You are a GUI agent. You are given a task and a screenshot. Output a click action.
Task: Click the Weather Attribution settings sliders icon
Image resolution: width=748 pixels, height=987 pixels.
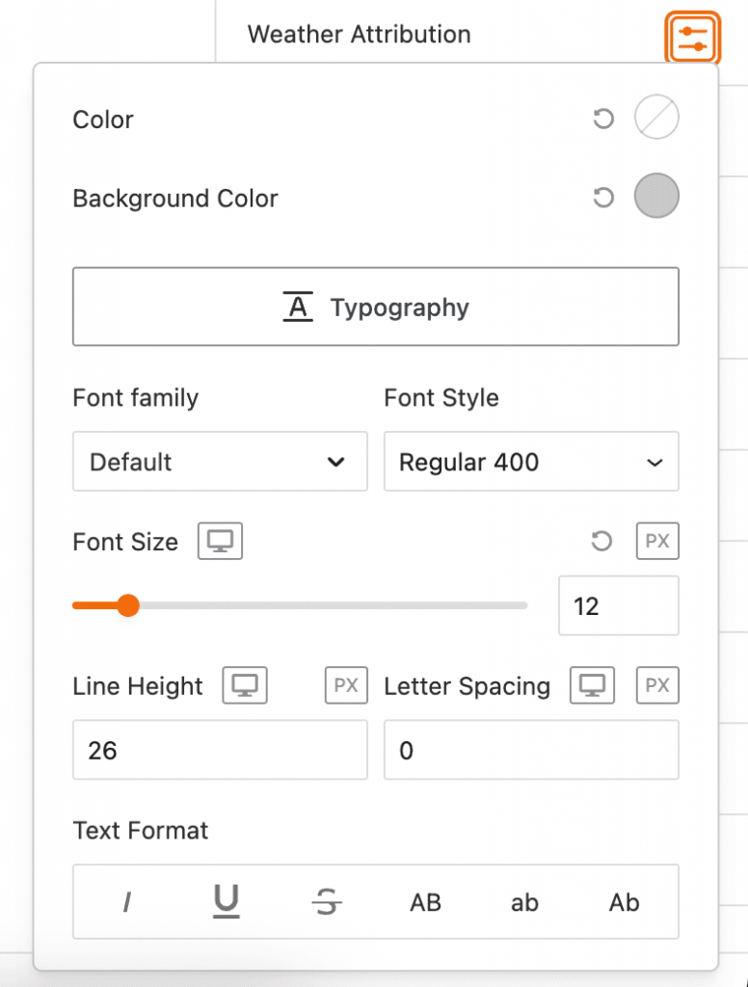click(x=693, y=38)
